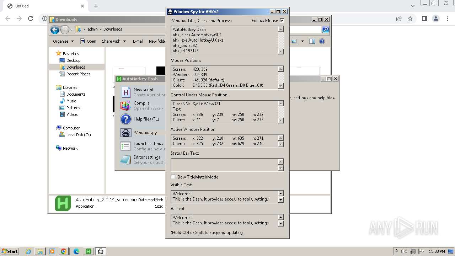Open the recent pages dropdown beside Forward
The height and width of the screenshot is (256, 455).
(x=71, y=30)
